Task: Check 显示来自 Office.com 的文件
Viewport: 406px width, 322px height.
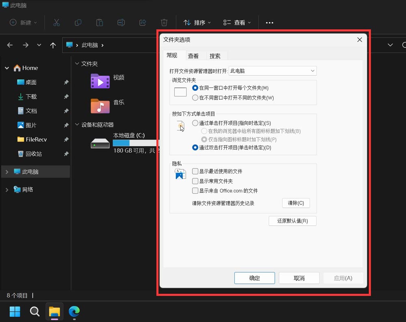Action: 195,191
